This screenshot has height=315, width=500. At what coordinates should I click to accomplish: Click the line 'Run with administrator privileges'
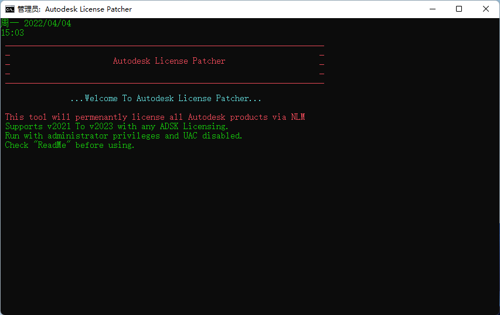[x=124, y=136]
